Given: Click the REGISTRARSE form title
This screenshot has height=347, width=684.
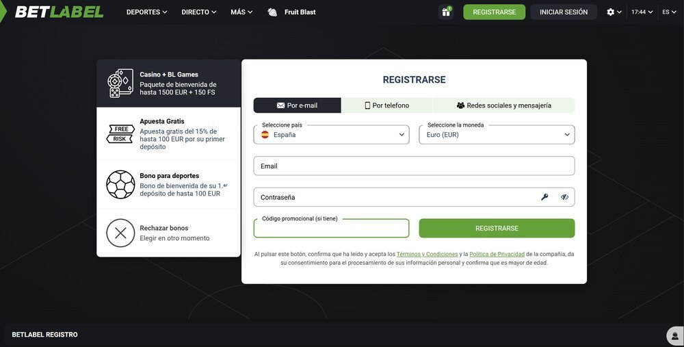Looking at the screenshot, I should pos(414,80).
